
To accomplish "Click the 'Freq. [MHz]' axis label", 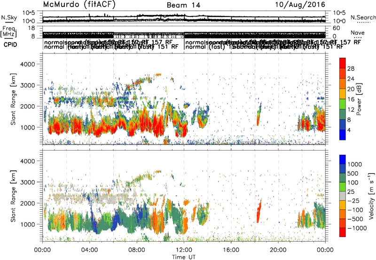I will click(x=8, y=31).
